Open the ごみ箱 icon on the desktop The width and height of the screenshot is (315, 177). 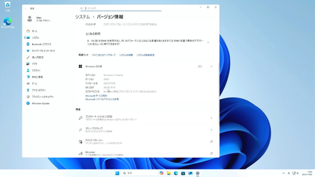point(7,5)
